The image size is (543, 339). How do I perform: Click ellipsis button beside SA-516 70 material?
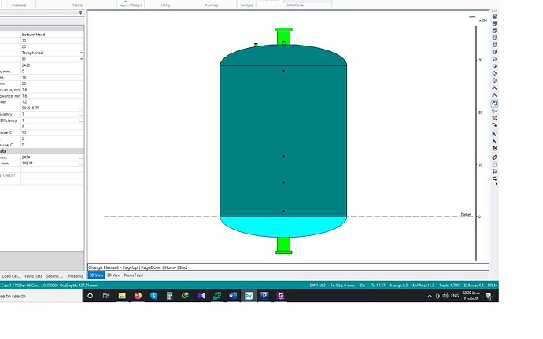point(81,108)
